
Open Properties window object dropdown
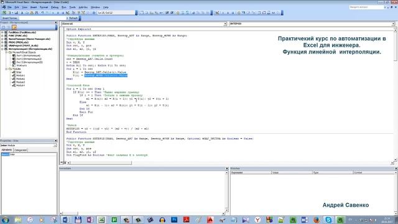point(55,145)
